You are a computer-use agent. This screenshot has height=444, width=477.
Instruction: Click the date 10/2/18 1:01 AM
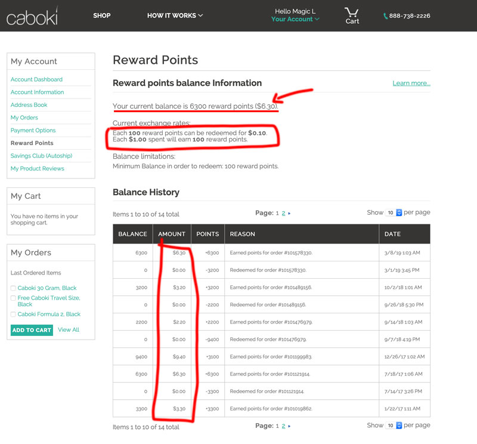pyautogui.click(x=403, y=288)
